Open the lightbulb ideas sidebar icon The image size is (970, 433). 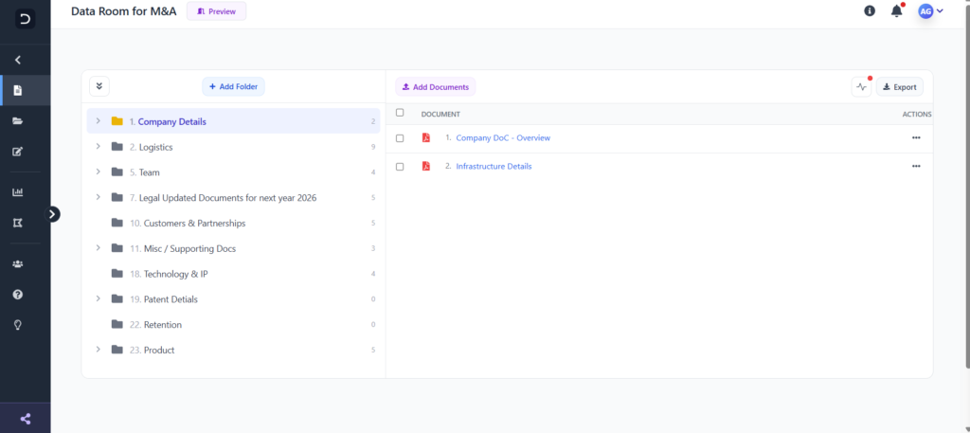point(18,325)
